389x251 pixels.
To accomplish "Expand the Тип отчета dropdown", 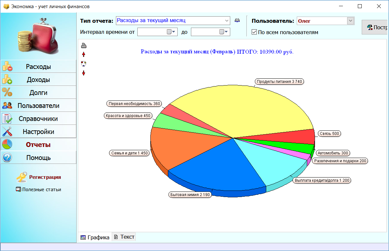I will (x=227, y=20).
